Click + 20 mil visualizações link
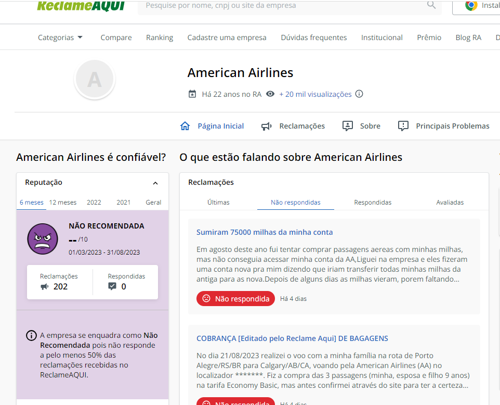This screenshot has width=500, height=405. click(x=315, y=94)
